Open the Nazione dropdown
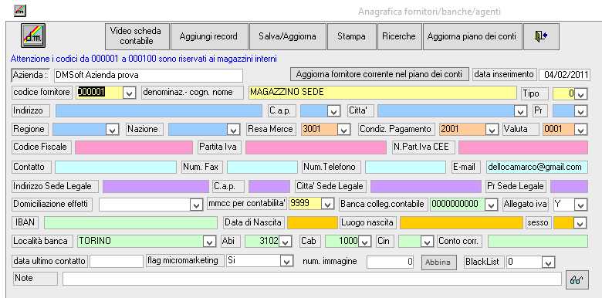602x298 pixels. click(x=233, y=130)
